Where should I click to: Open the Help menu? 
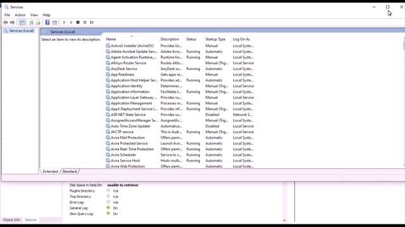(x=46, y=15)
